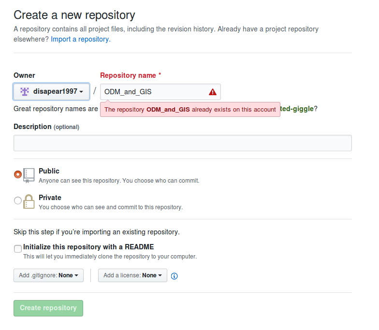This screenshot has height=330, width=379.
Task: Open the Owner dropdown disapear1997
Action: [51, 92]
